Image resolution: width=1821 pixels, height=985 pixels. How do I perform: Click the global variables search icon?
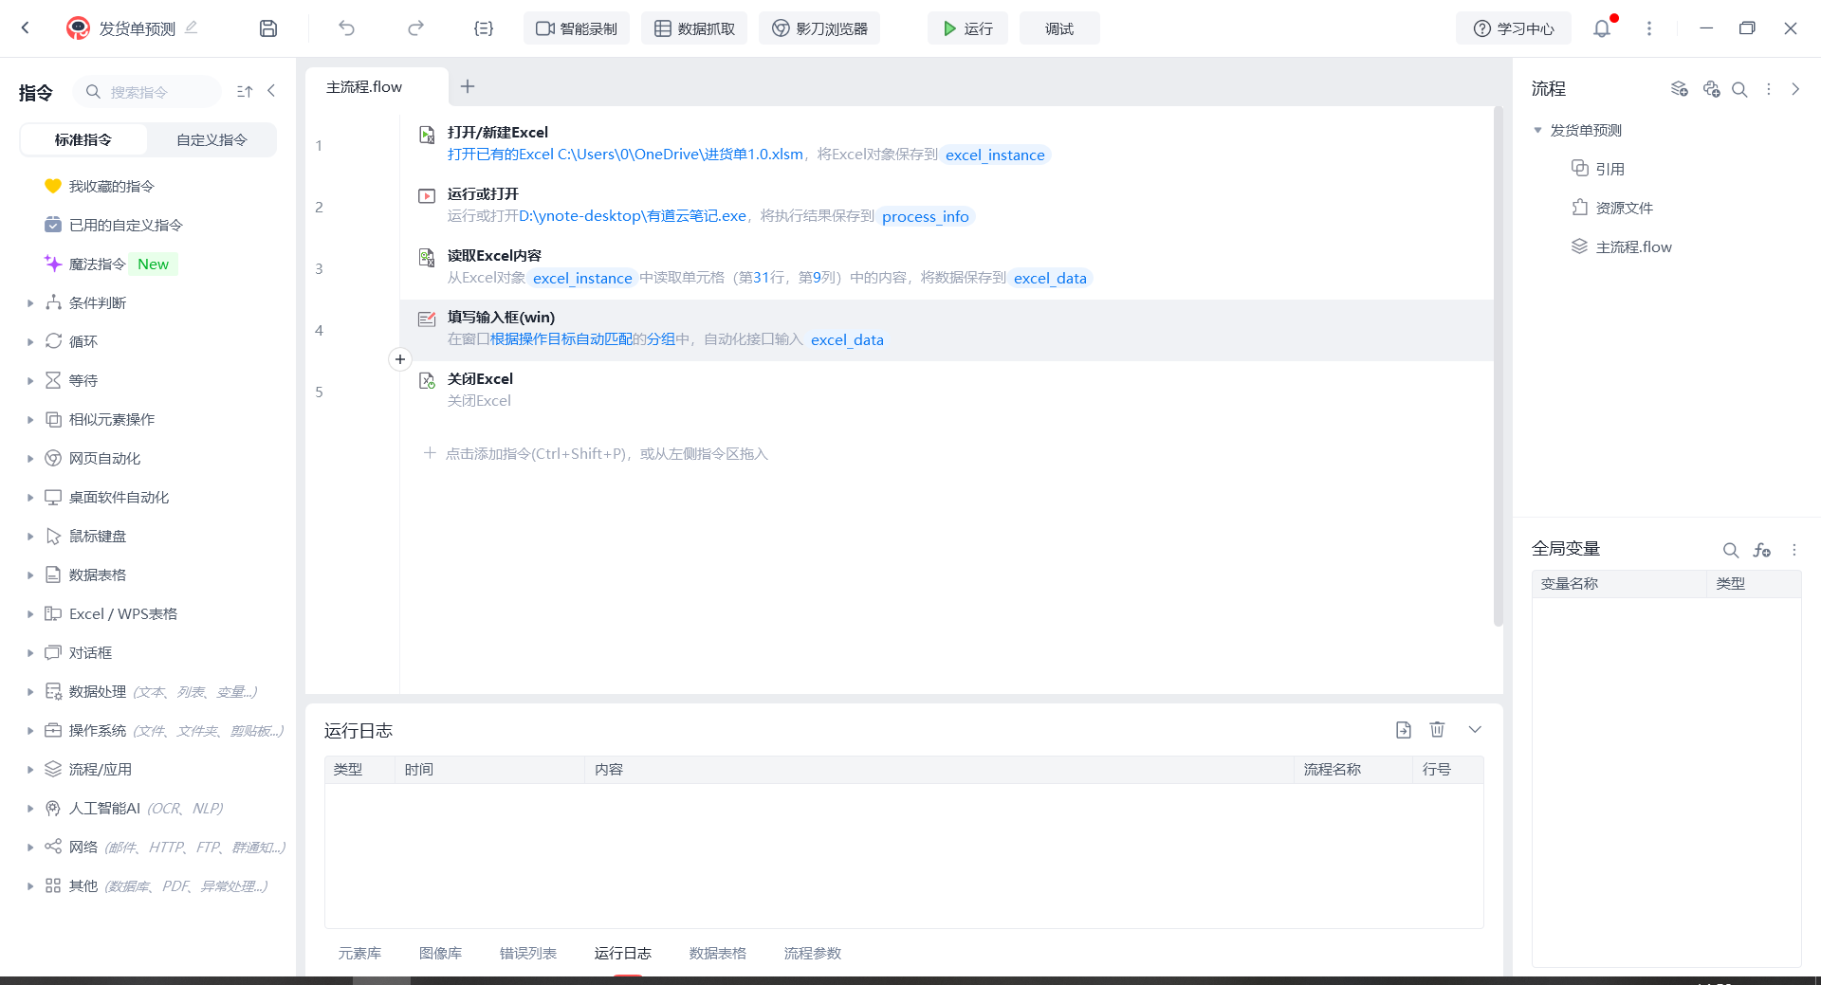(x=1730, y=550)
